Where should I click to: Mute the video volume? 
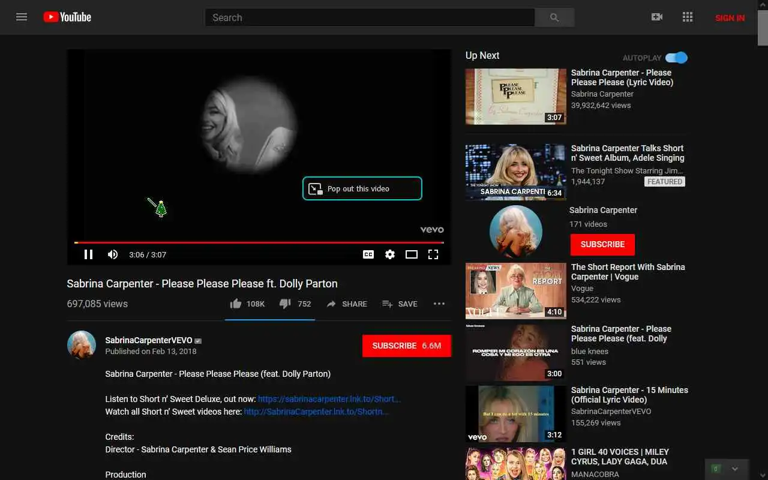[x=113, y=254]
